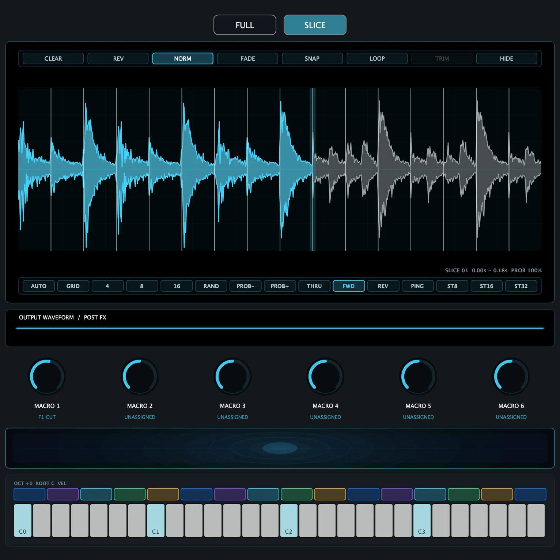Click the highlighted slice marker in waveform
The width and height of the screenshot is (560, 560).
(313, 169)
